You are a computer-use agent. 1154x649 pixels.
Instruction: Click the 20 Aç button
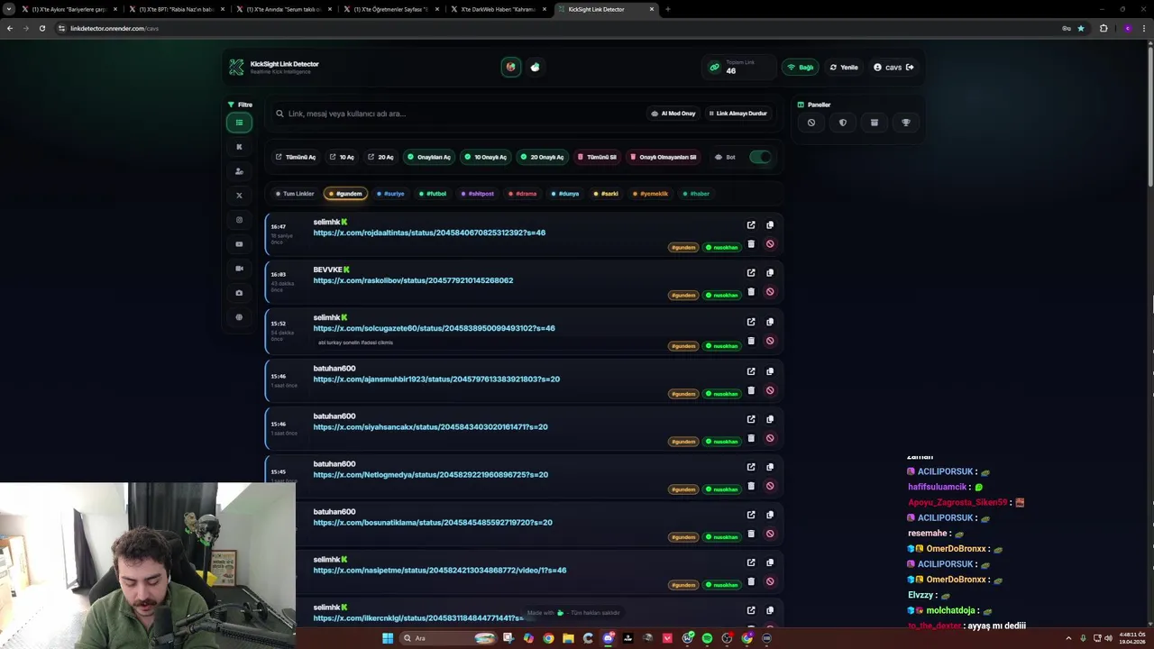click(380, 157)
